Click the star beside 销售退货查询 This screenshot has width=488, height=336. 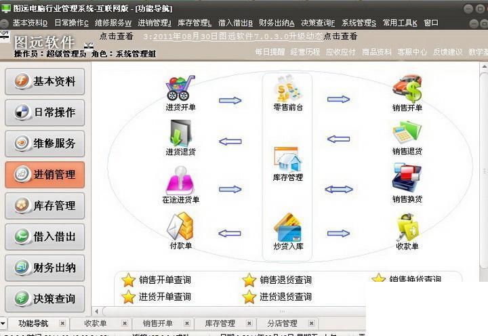249,280
